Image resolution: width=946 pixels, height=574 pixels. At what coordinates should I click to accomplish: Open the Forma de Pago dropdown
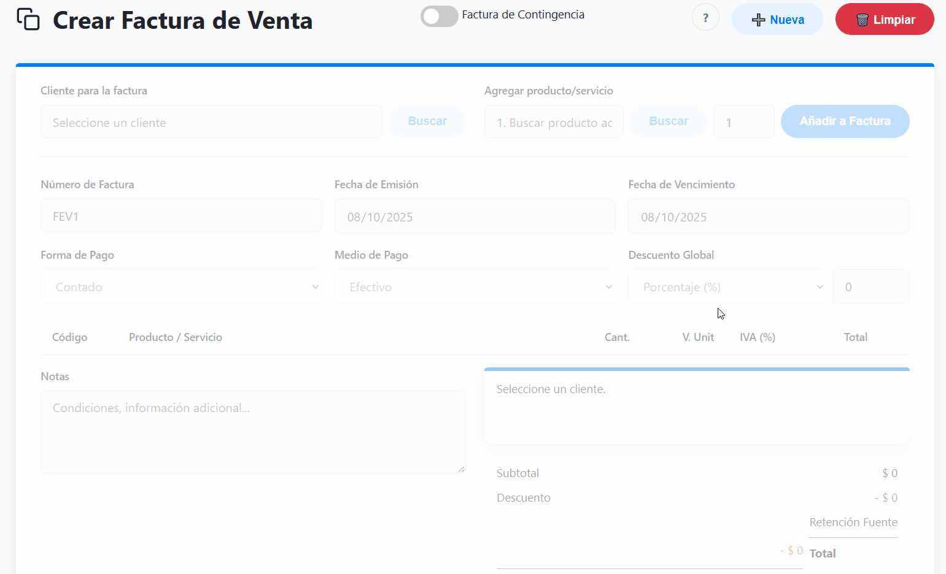181,286
